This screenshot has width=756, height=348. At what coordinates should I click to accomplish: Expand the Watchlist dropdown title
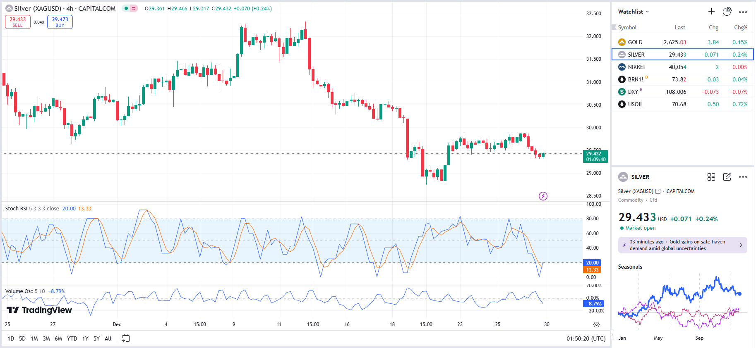tap(634, 12)
